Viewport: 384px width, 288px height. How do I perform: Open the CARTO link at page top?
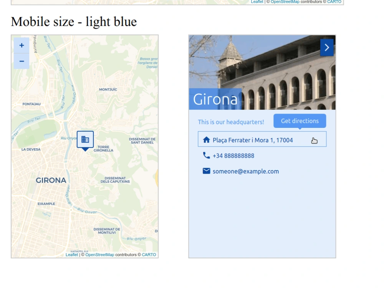[x=334, y=2]
